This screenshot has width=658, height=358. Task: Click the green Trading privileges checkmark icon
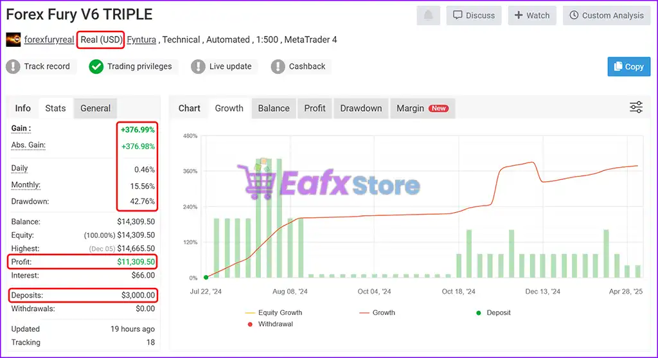tap(96, 66)
